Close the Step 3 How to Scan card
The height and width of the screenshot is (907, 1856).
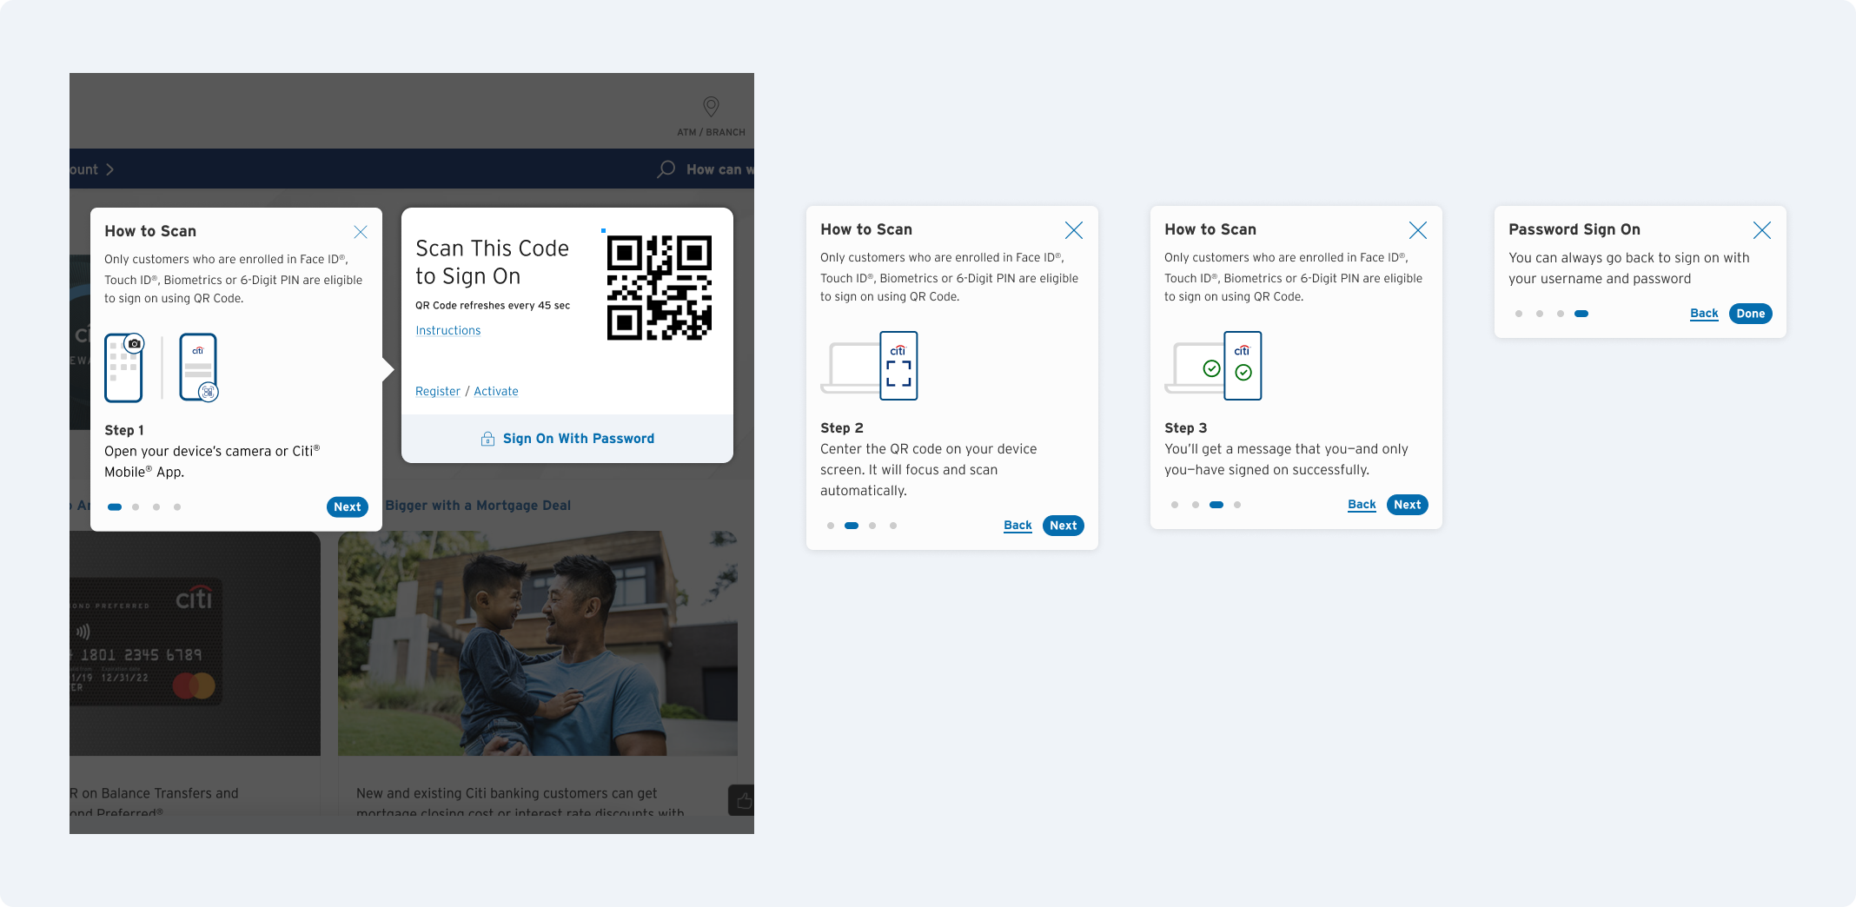pos(1418,230)
